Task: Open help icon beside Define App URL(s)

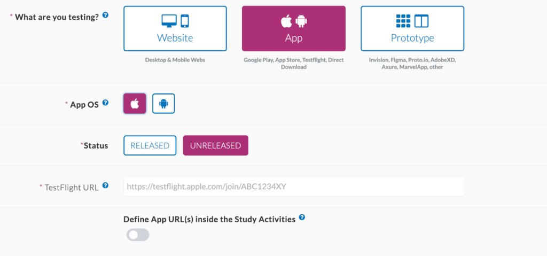Action: (302, 218)
